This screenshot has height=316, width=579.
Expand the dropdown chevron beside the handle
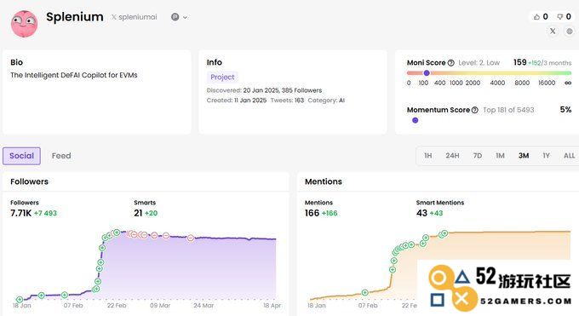coord(185,17)
